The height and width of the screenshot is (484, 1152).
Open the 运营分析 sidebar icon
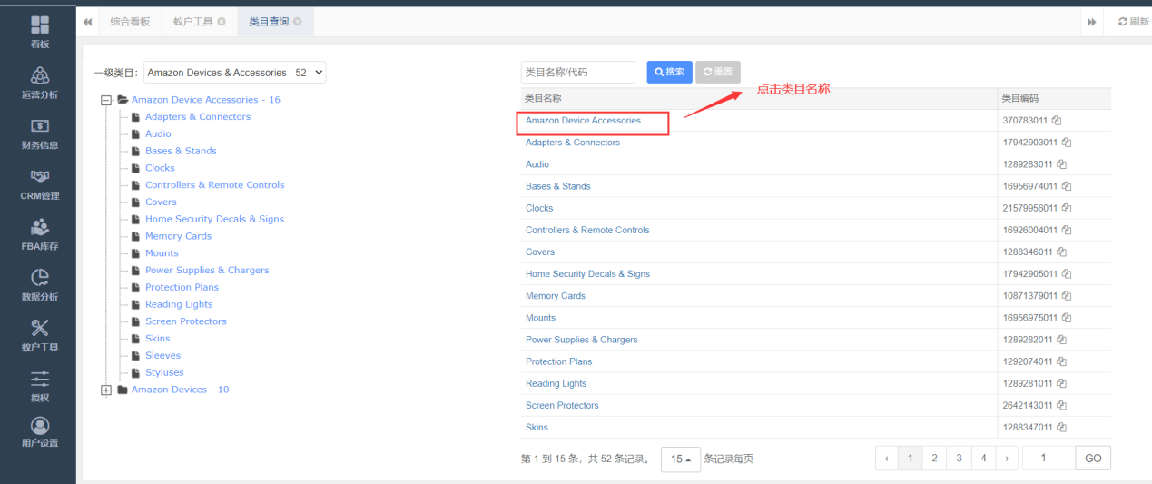tap(39, 75)
